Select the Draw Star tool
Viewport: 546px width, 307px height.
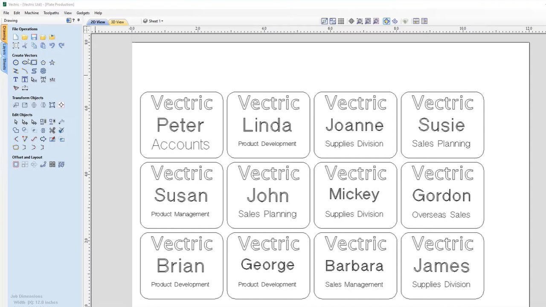[52, 62]
